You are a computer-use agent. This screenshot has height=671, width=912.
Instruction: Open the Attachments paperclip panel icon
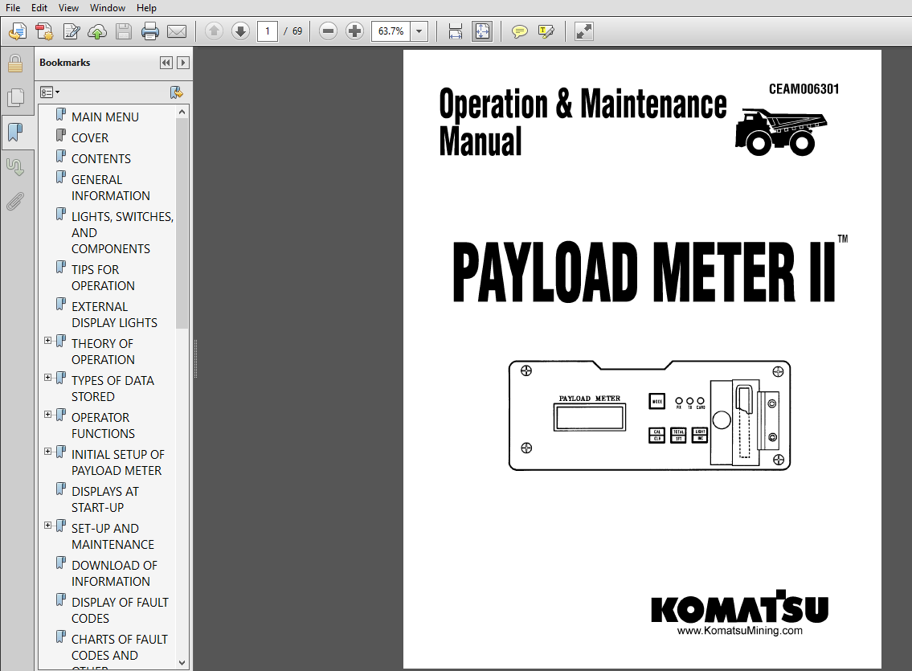15,202
